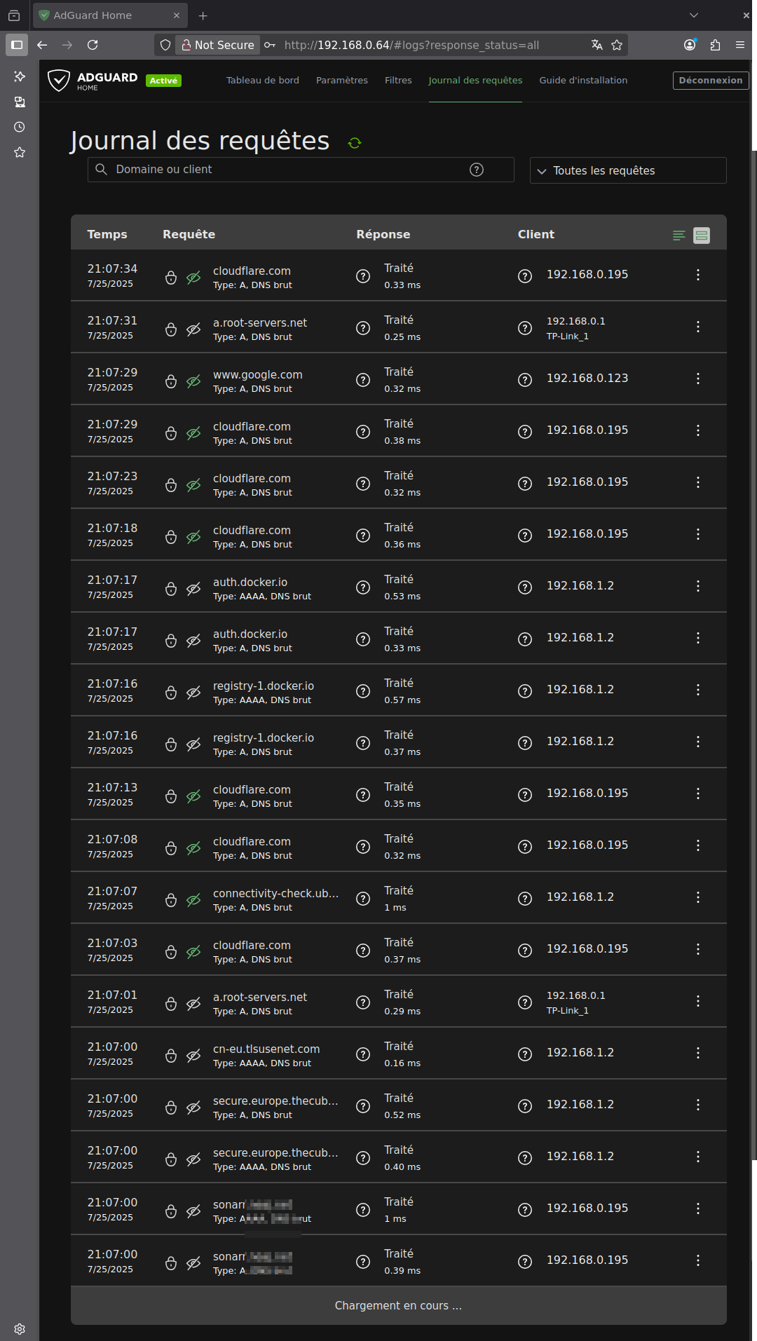Open response details for auth.docker.io AAAA request
The width and height of the screenshot is (757, 1341).
[363, 587]
